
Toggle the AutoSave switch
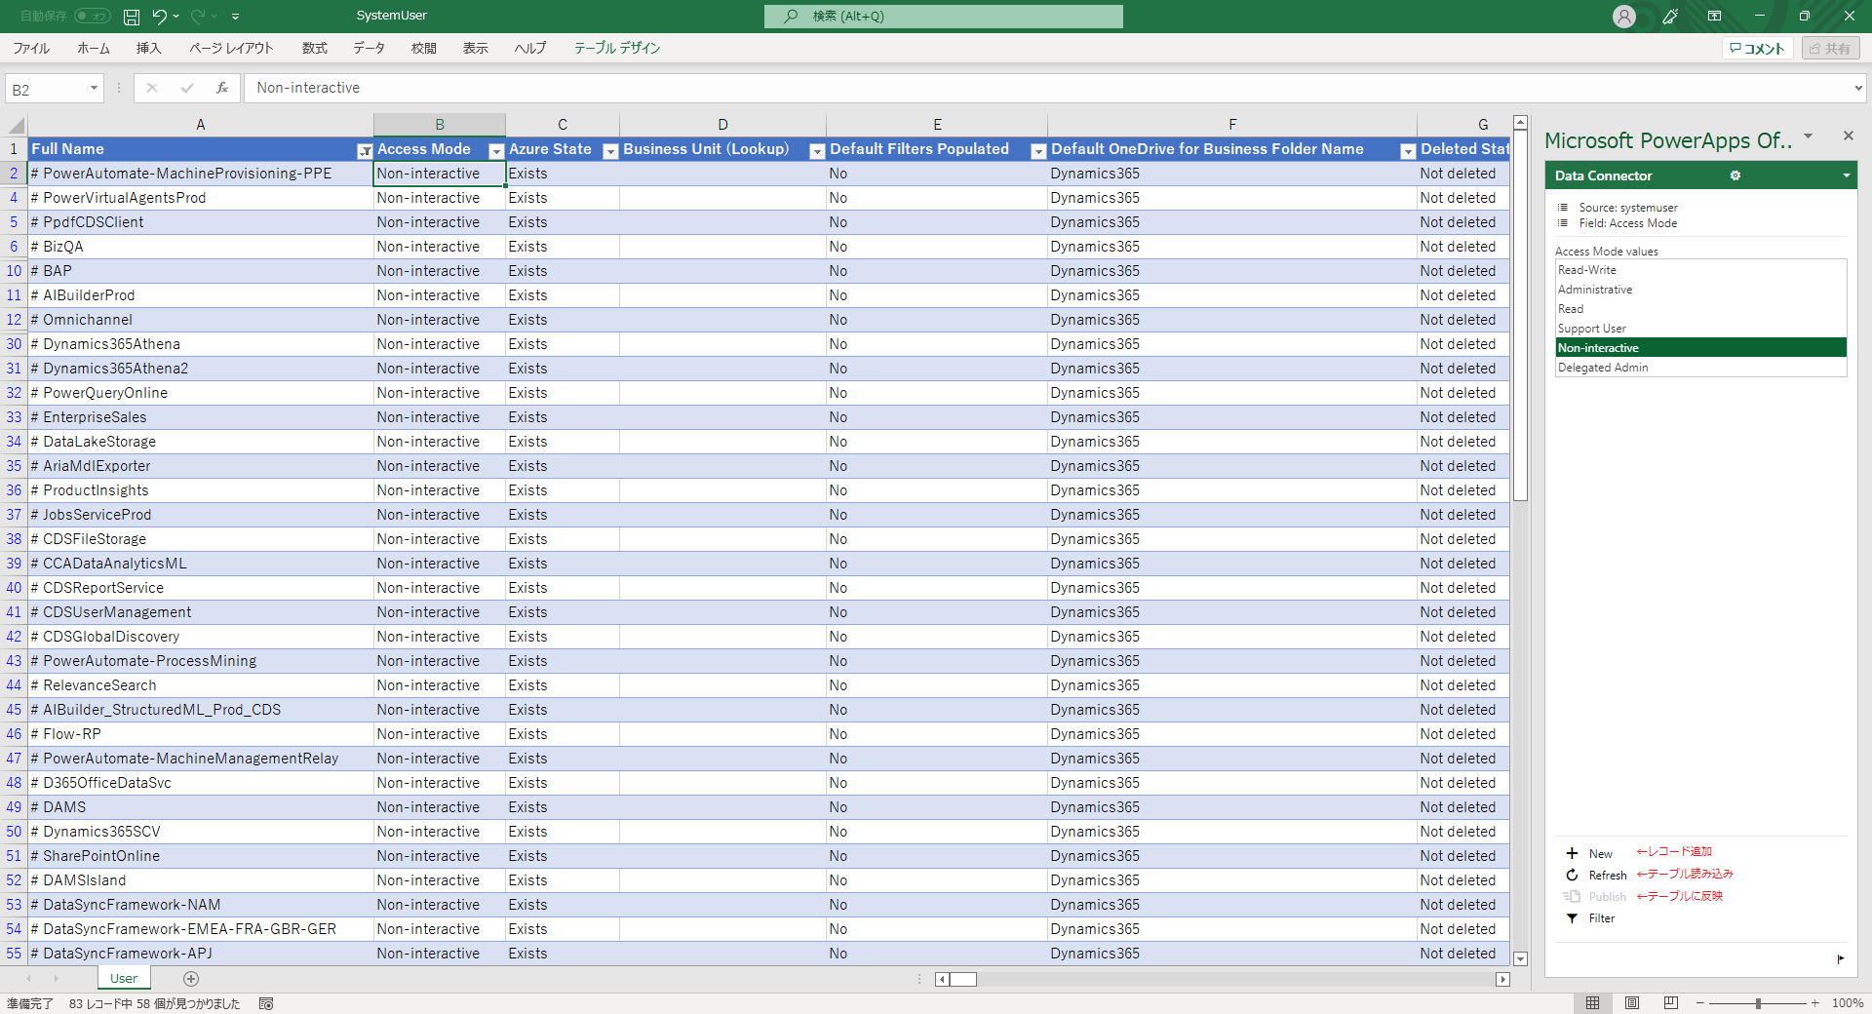point(93,17)
